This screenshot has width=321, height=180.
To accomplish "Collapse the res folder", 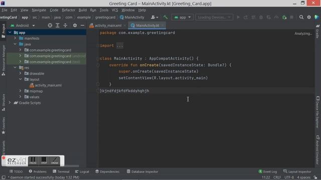I will 15,67.
